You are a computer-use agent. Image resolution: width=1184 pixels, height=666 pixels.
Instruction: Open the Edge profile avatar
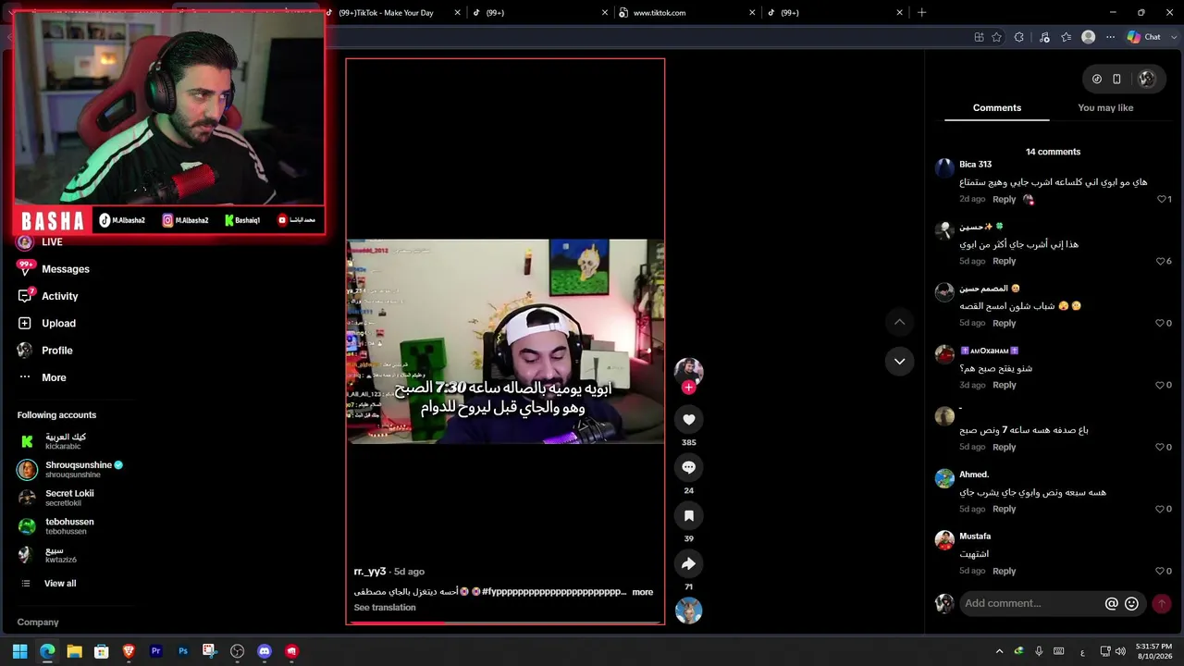point(1089,37)
